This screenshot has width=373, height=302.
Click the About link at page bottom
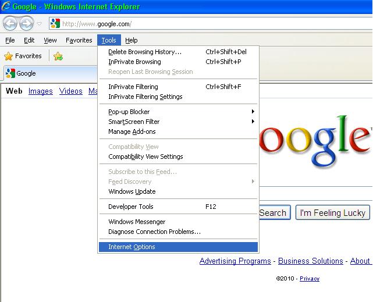(360, 261)
